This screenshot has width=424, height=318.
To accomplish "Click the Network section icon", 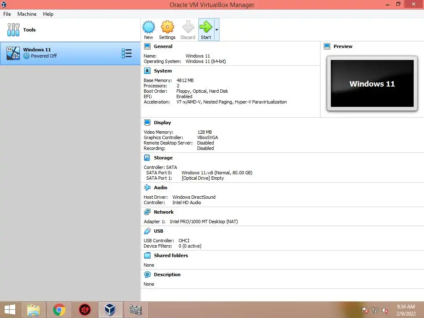I will 147,212.
